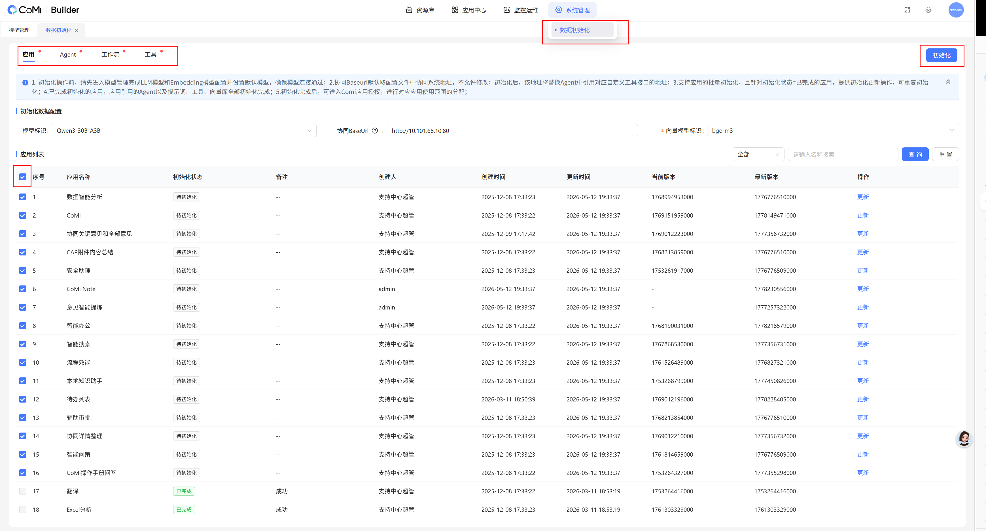
Task: Click the help icon beside 协同BaseUrl
Action: tap(375, 131)
